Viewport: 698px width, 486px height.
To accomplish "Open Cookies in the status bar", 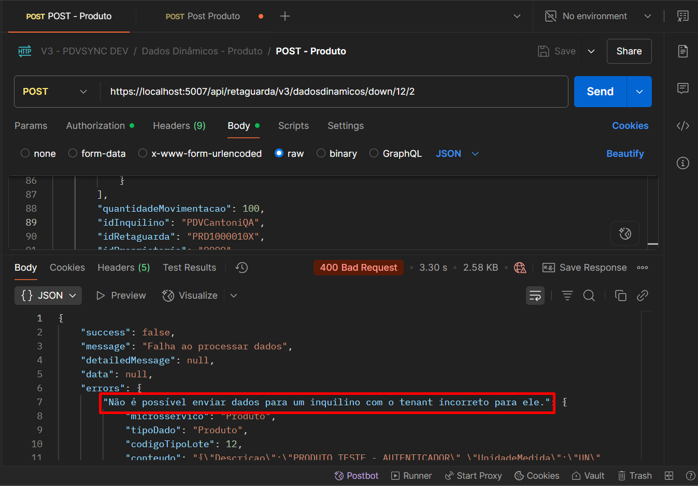I will 537,476.
